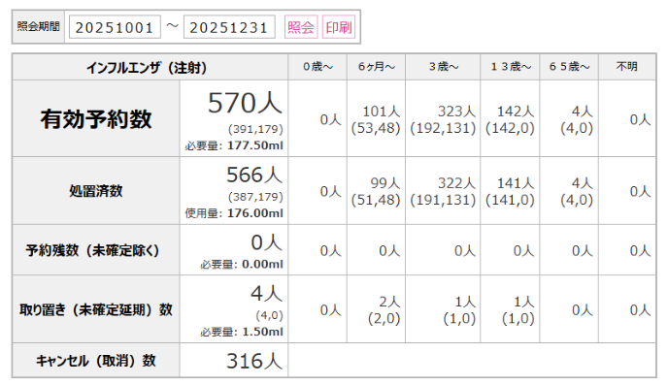
Task: Click the 0人 total in 予約残数 row
Action: (x=267, y=242)
